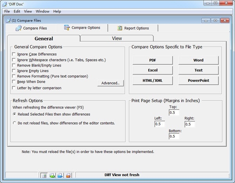Click 'When refreshing the difference viewer (F5)' text
The height and width of the screenshot is (183, 235).
pyautogui.click(x=48, y=108)
